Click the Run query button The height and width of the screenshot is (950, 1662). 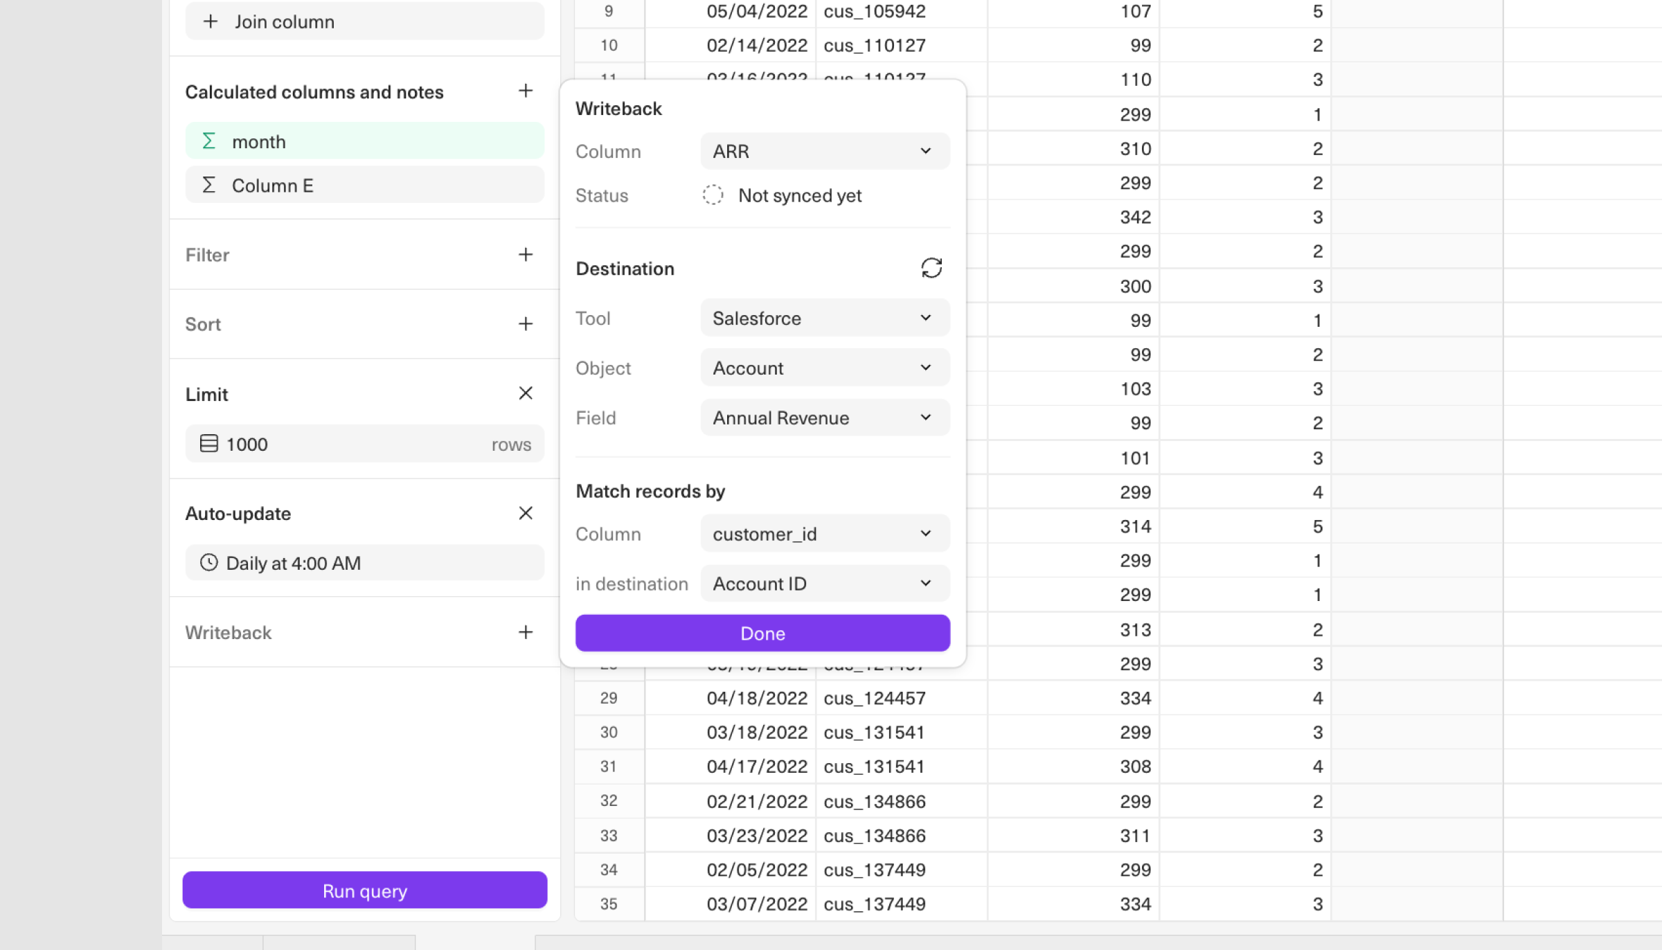click(x=364, y=890)
